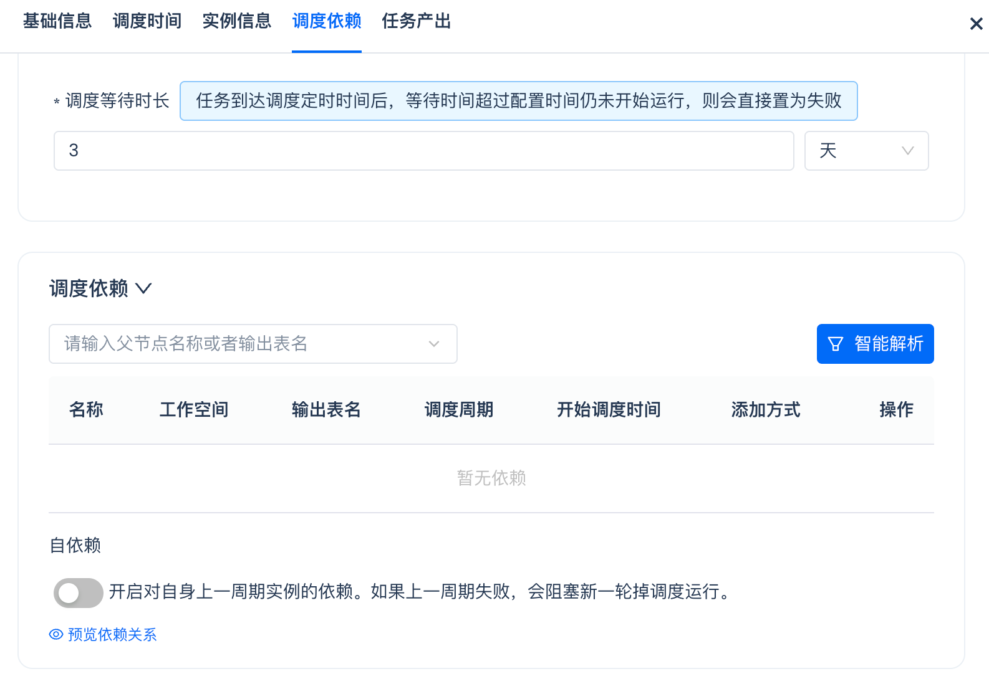Click the 名称 column header
This screenshot has width=989, height=689.
[86, 410]
